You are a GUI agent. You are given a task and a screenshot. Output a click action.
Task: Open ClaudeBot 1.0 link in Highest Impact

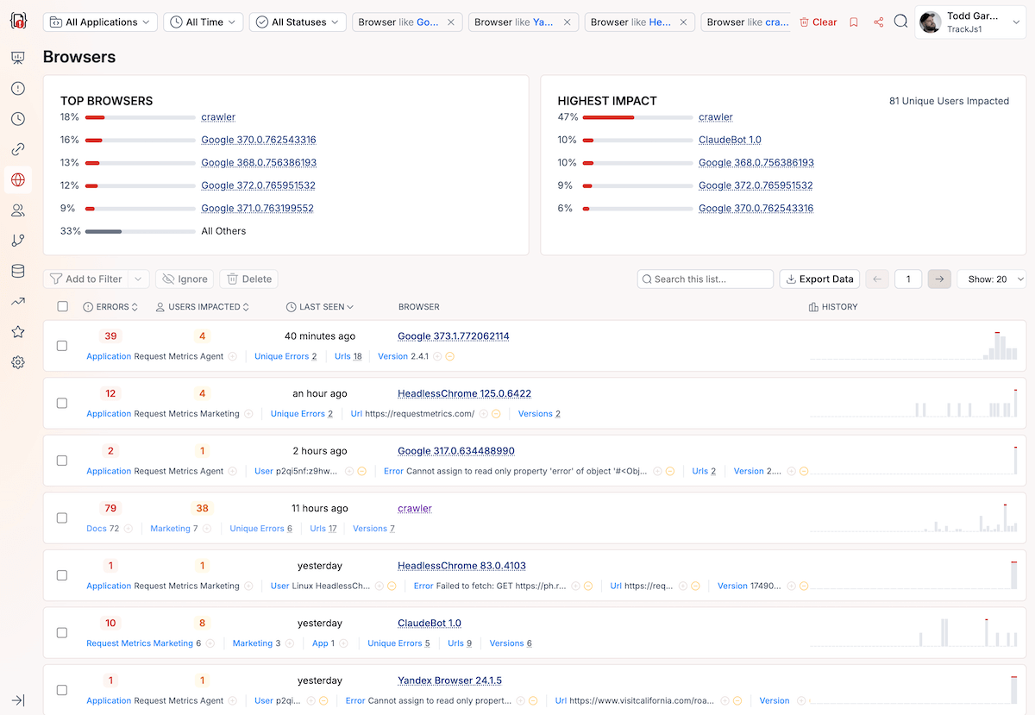coord(730,140)
